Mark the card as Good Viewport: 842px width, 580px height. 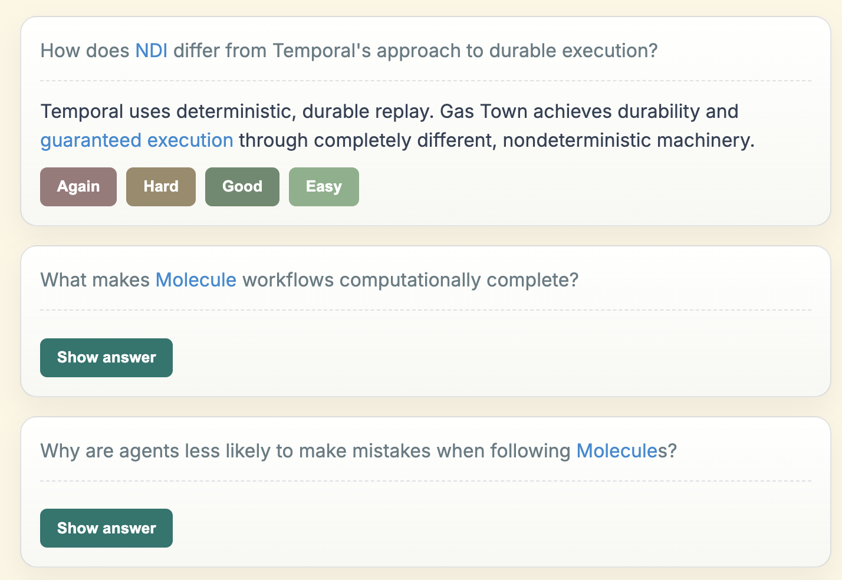pyautogui.click(x=242, y=187)
